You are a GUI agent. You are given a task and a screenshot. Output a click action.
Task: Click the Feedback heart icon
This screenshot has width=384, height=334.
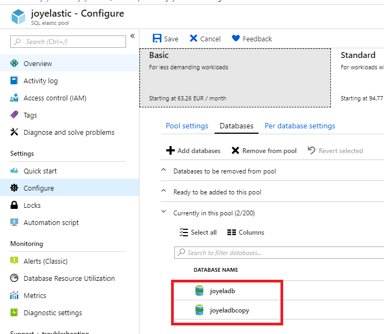tap(236, 39)
